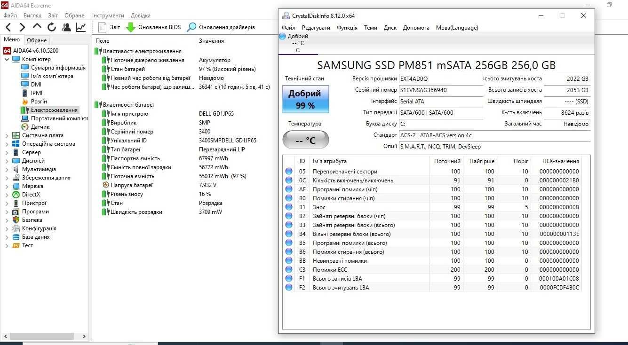The width and height of the screenshot is (628, 345).
Task: Click the temperature -- °C button
Action: [x=305, y=140]
